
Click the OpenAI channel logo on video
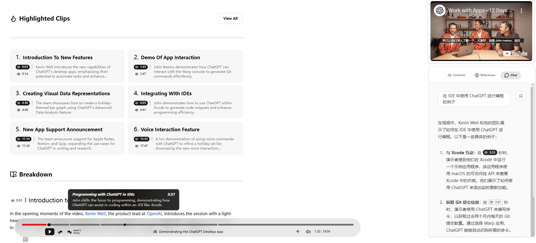pyautogui.click(x=440, y=10)
